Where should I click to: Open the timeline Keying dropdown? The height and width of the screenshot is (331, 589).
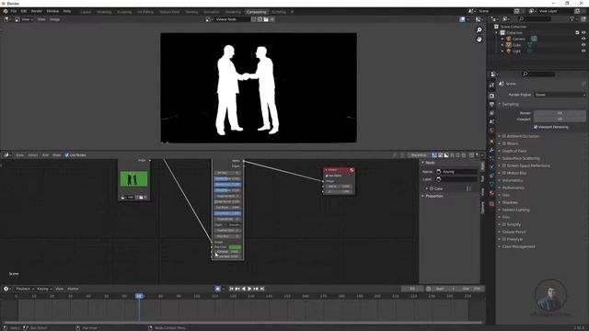click(x=45, y=289)
